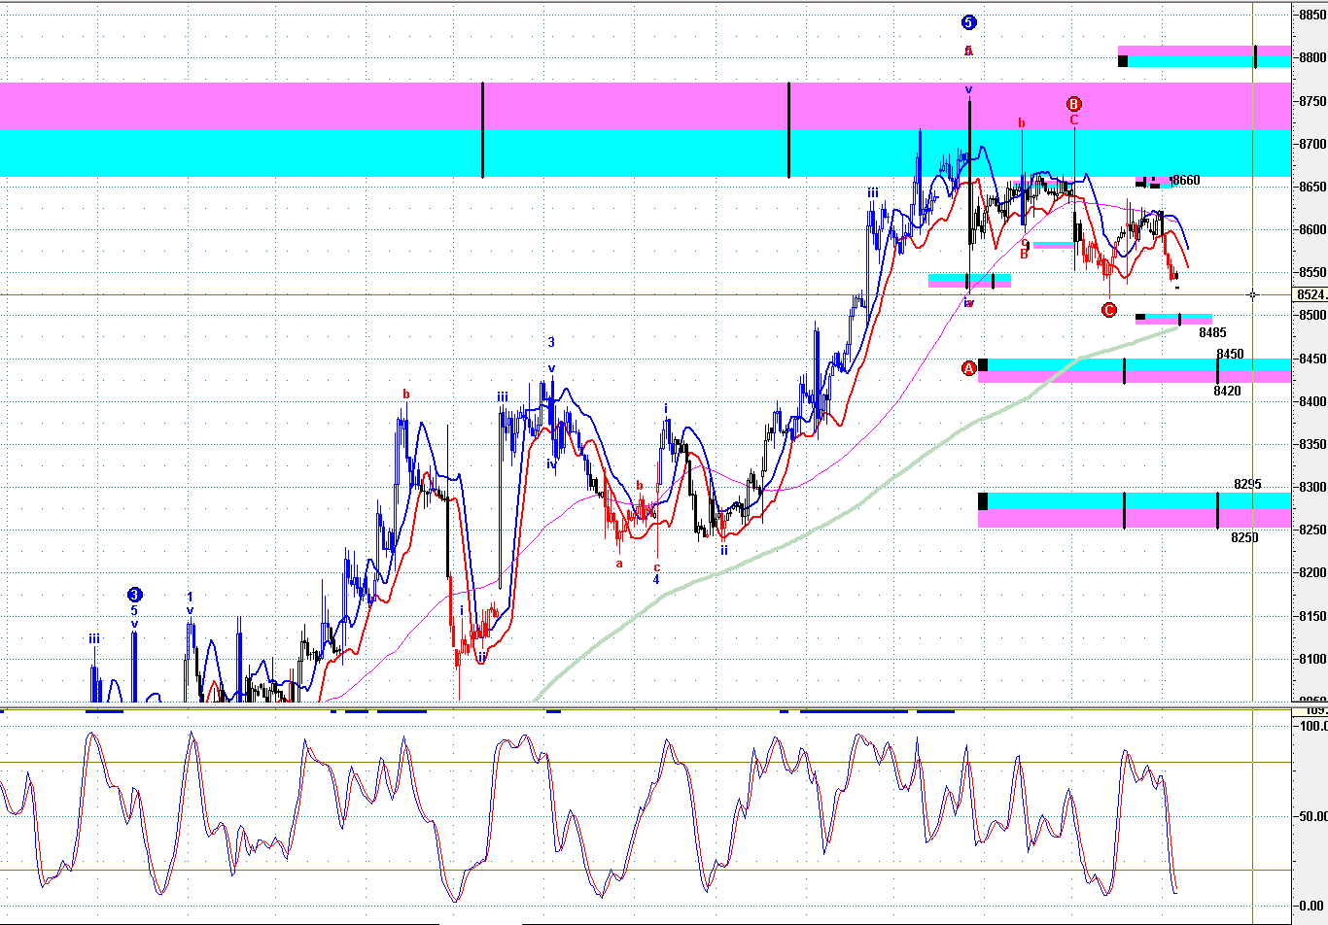Click the 8750 tick on the price axis
Image resolution: width=1328 pixels, height=925 pixels.
click(x=1312, y=101)
